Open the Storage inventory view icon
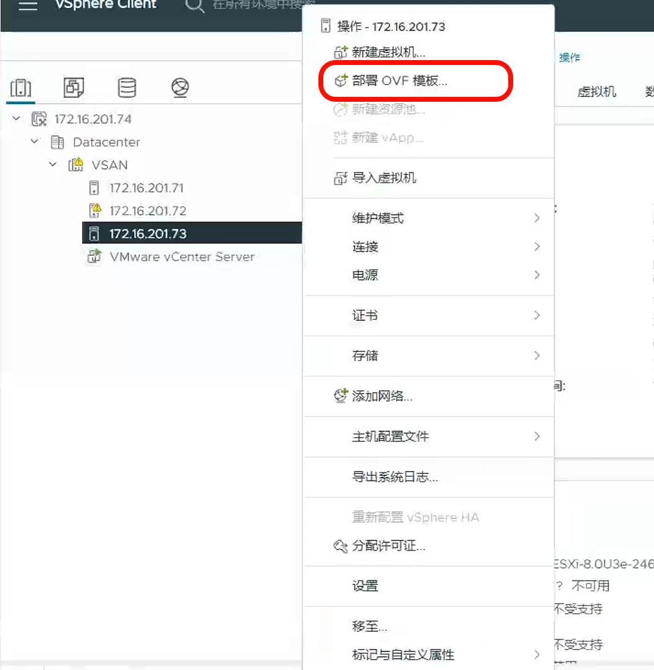654x670 pixels. pyautogui.click(x=127, y=88)
